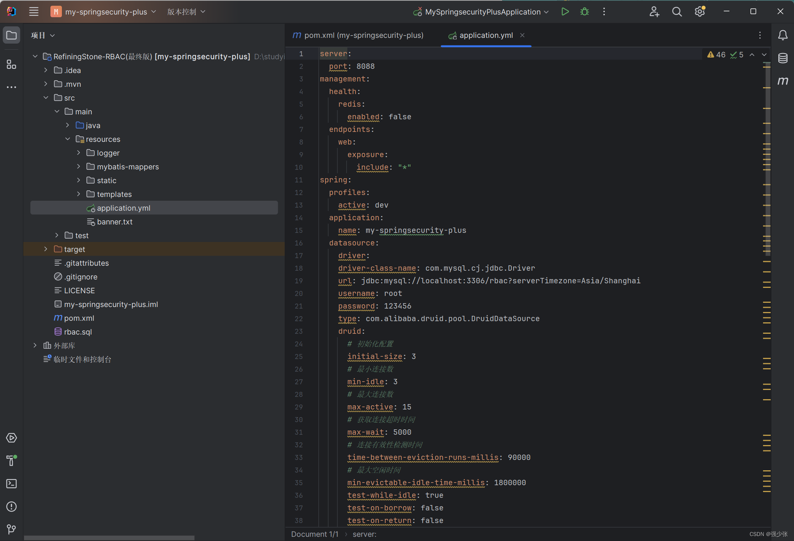This screenshot has width=794, height=541.
Task: Click the project tree horizontal scrollbar
Action: [109, 538]
